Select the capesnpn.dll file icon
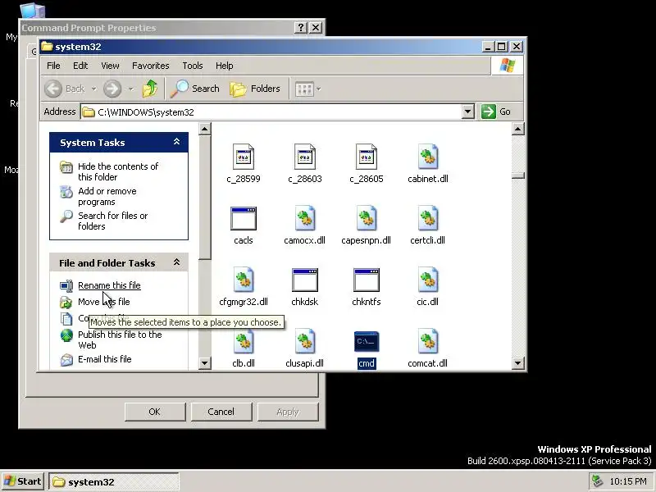Viewport: 656px width, 492px height. 367,218
